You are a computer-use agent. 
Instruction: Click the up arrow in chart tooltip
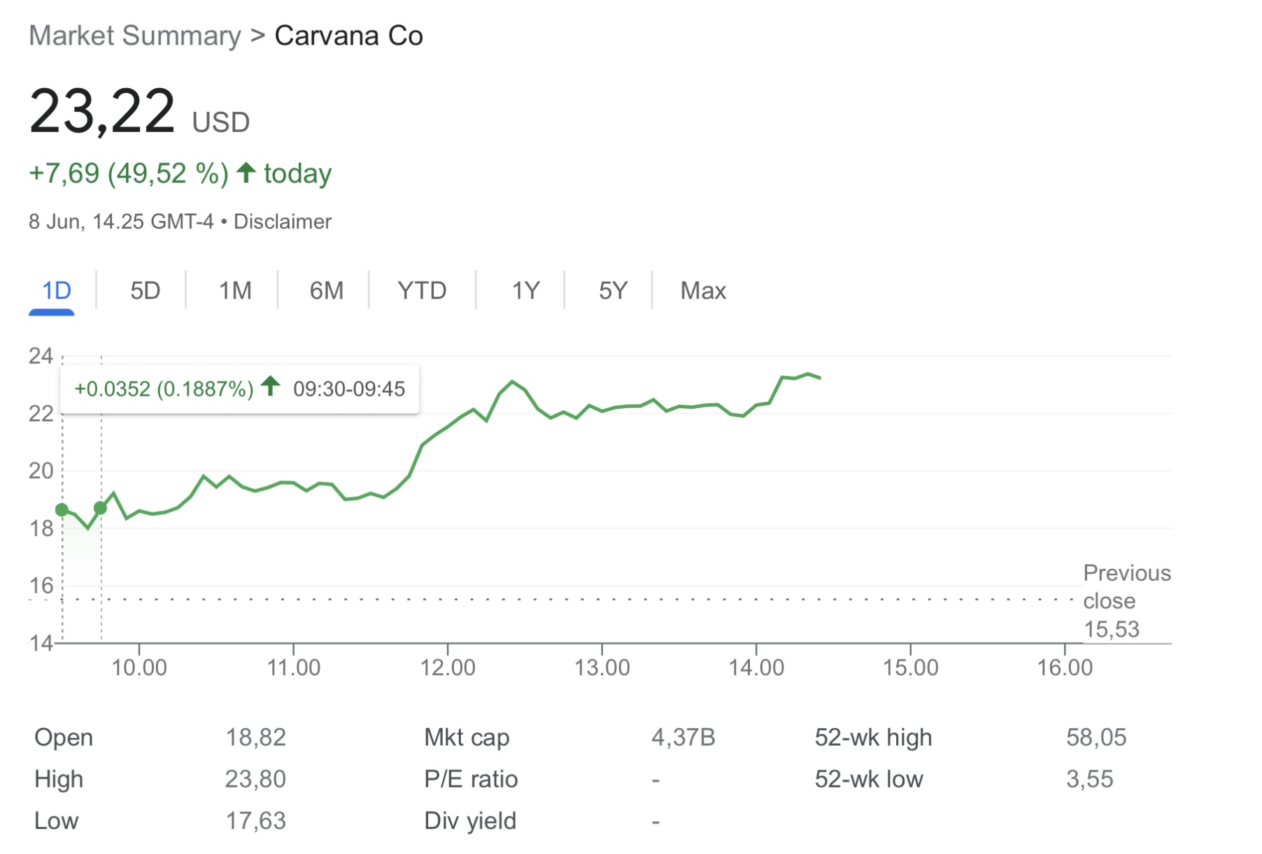tap(270, 386)
